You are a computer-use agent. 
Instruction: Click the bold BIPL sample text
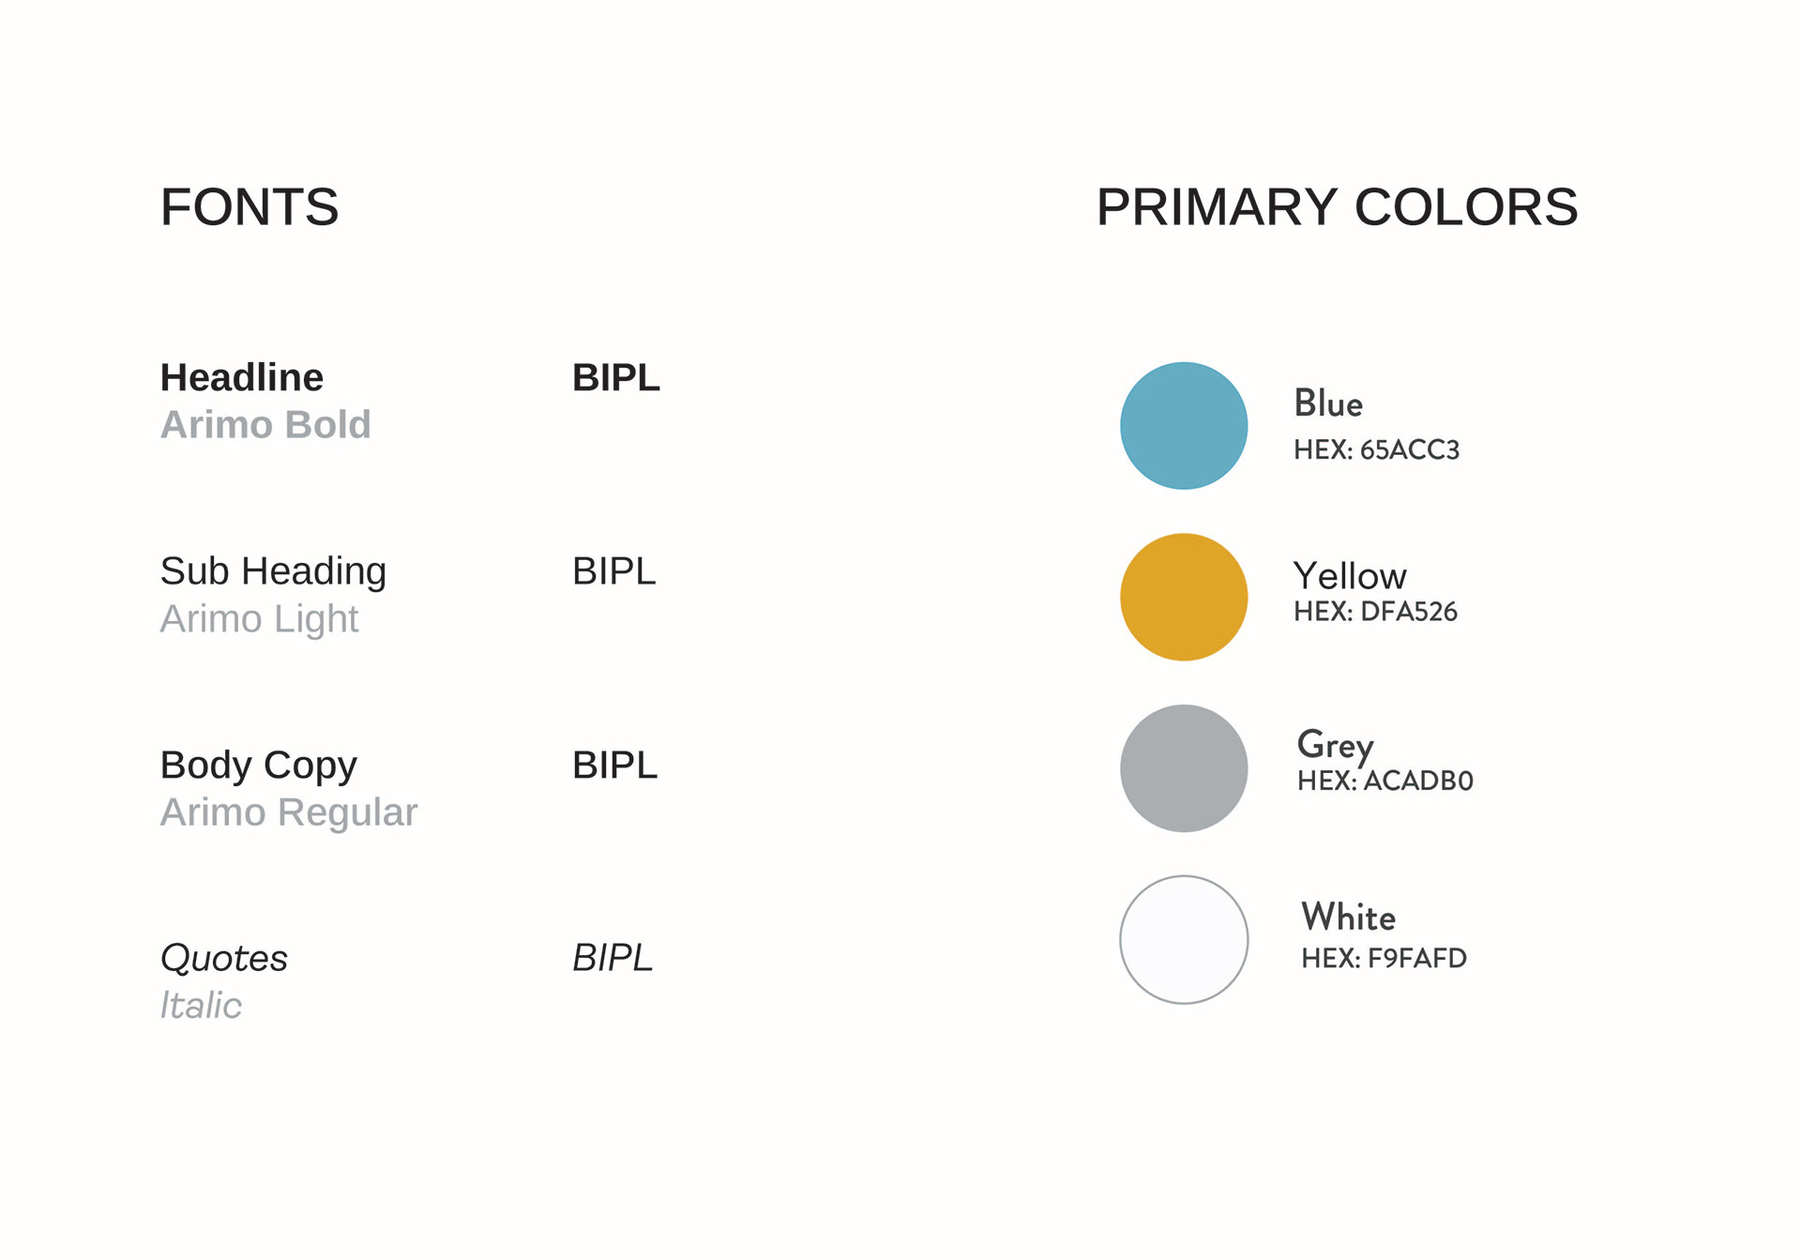coord(616,378)
